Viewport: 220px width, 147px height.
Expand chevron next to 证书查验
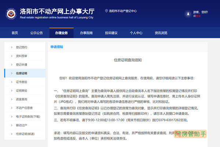pos(12,82)
